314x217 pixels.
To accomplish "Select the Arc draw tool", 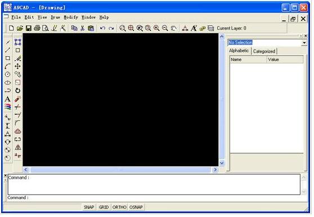I will click(8, 66).
